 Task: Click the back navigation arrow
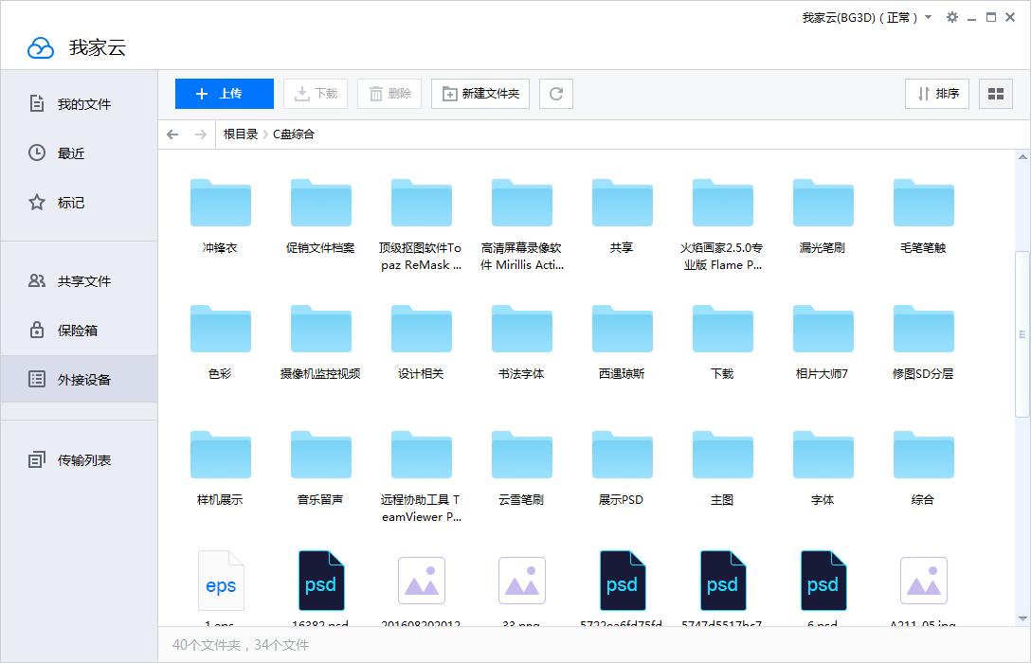[x=172, y=134]
